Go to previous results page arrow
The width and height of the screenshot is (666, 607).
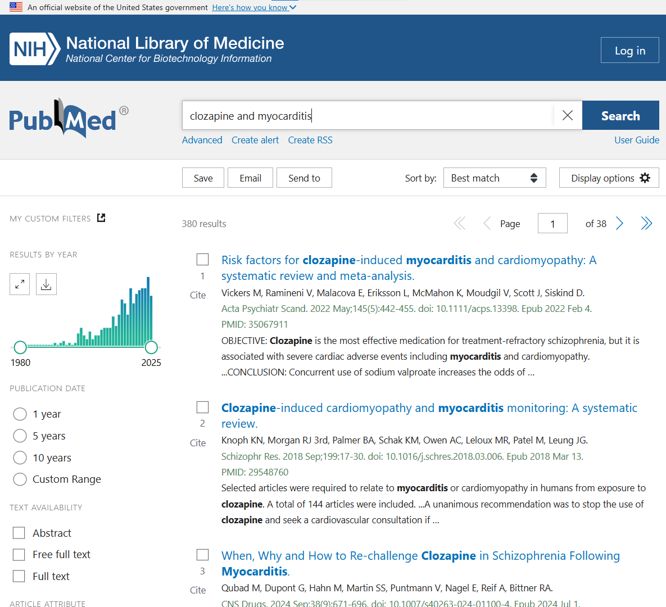coord(487,223)
